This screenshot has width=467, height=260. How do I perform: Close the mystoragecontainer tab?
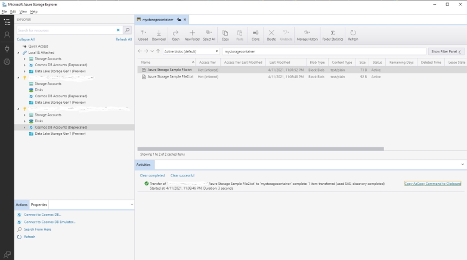point(185,19)
